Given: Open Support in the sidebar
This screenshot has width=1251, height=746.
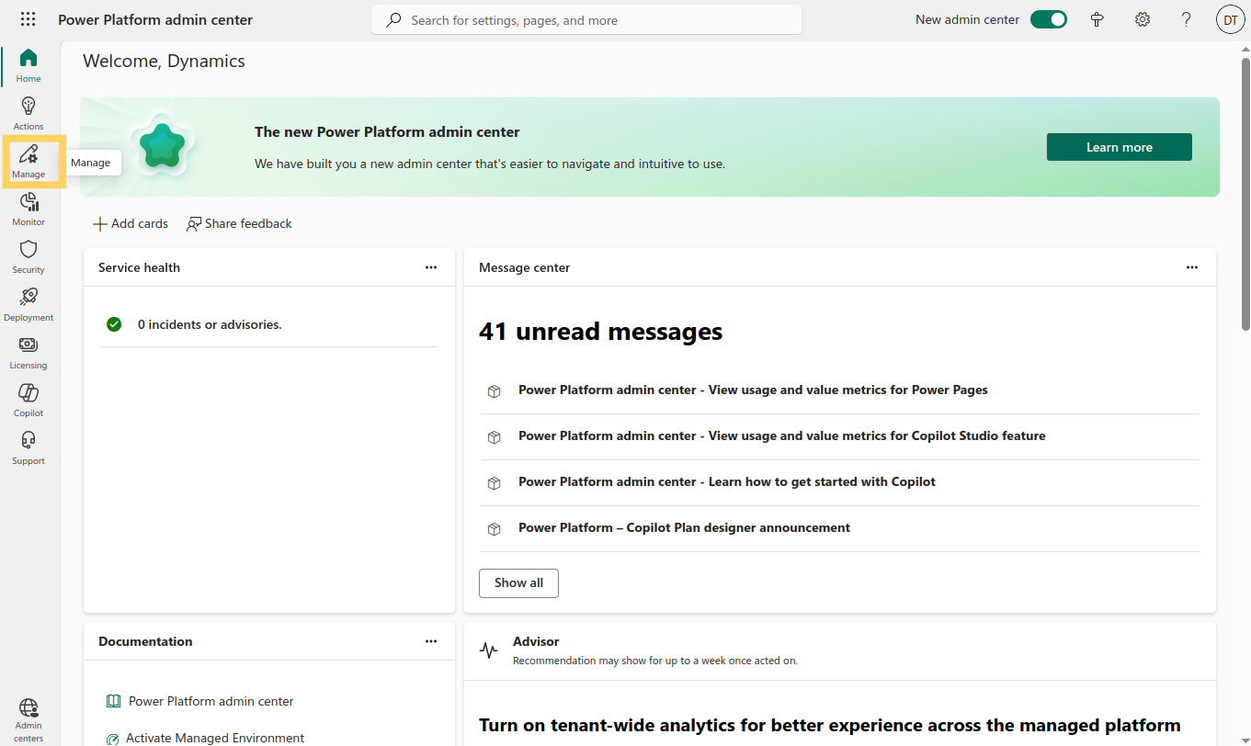Looking at the screenshot, I should point(28,448).
